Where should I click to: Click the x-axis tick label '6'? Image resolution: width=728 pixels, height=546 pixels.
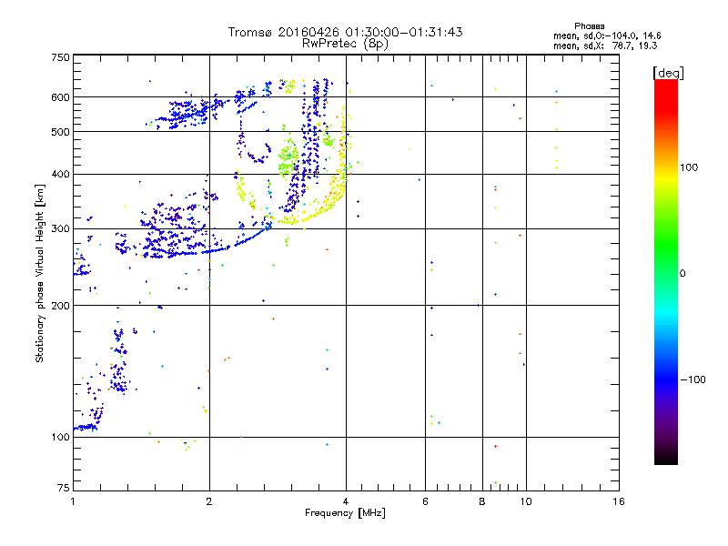point(425,501)
